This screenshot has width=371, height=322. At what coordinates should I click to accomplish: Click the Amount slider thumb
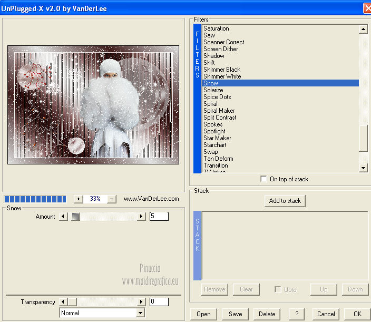(76, 216)
